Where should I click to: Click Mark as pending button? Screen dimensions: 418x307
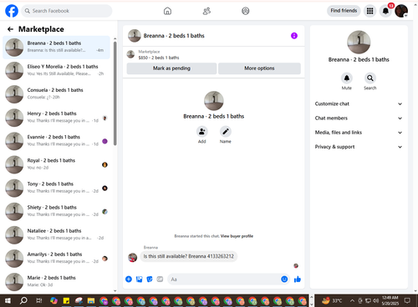171,68
